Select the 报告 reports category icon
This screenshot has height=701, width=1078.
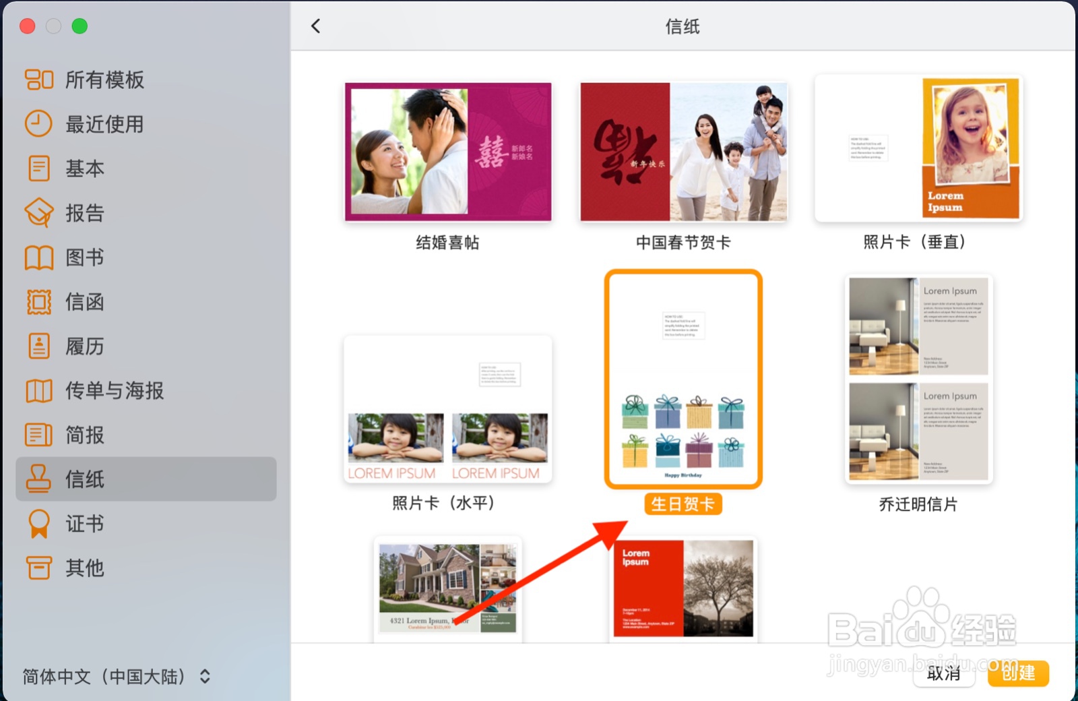pyautogui.click(x=38, y=213)
